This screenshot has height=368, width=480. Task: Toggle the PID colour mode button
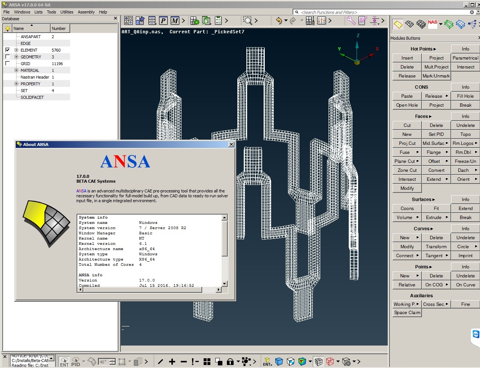76,362
